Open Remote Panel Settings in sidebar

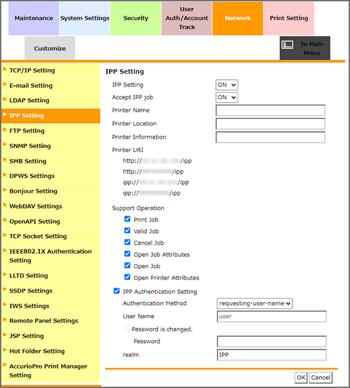(51, 321)
